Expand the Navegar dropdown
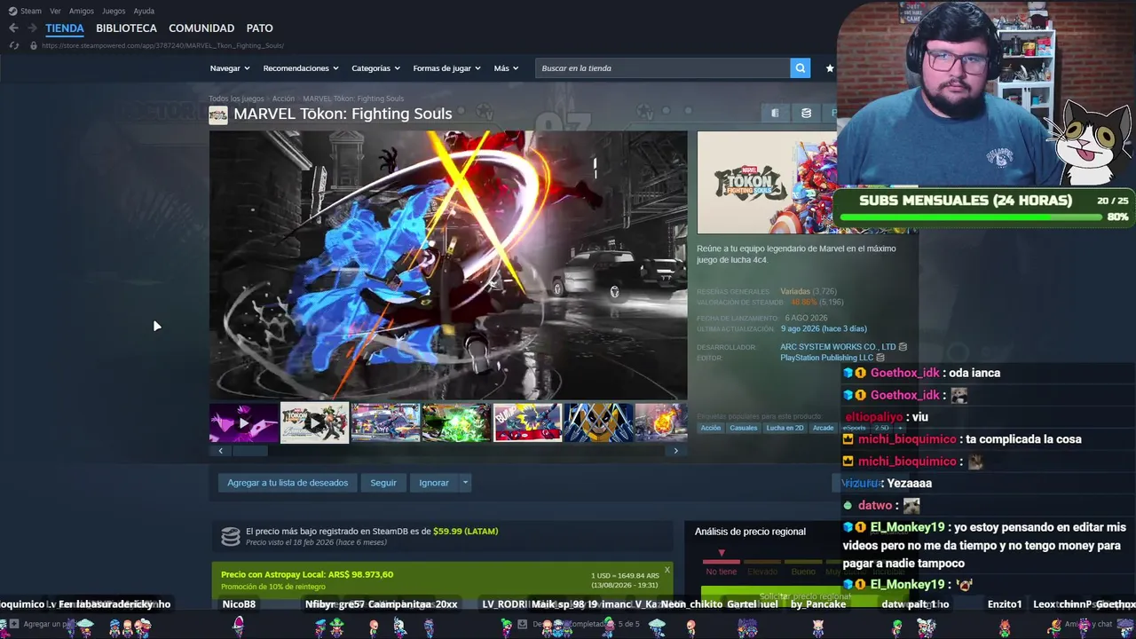The height and width of the screenshot is (639, 1136). (x=230, y=68)
